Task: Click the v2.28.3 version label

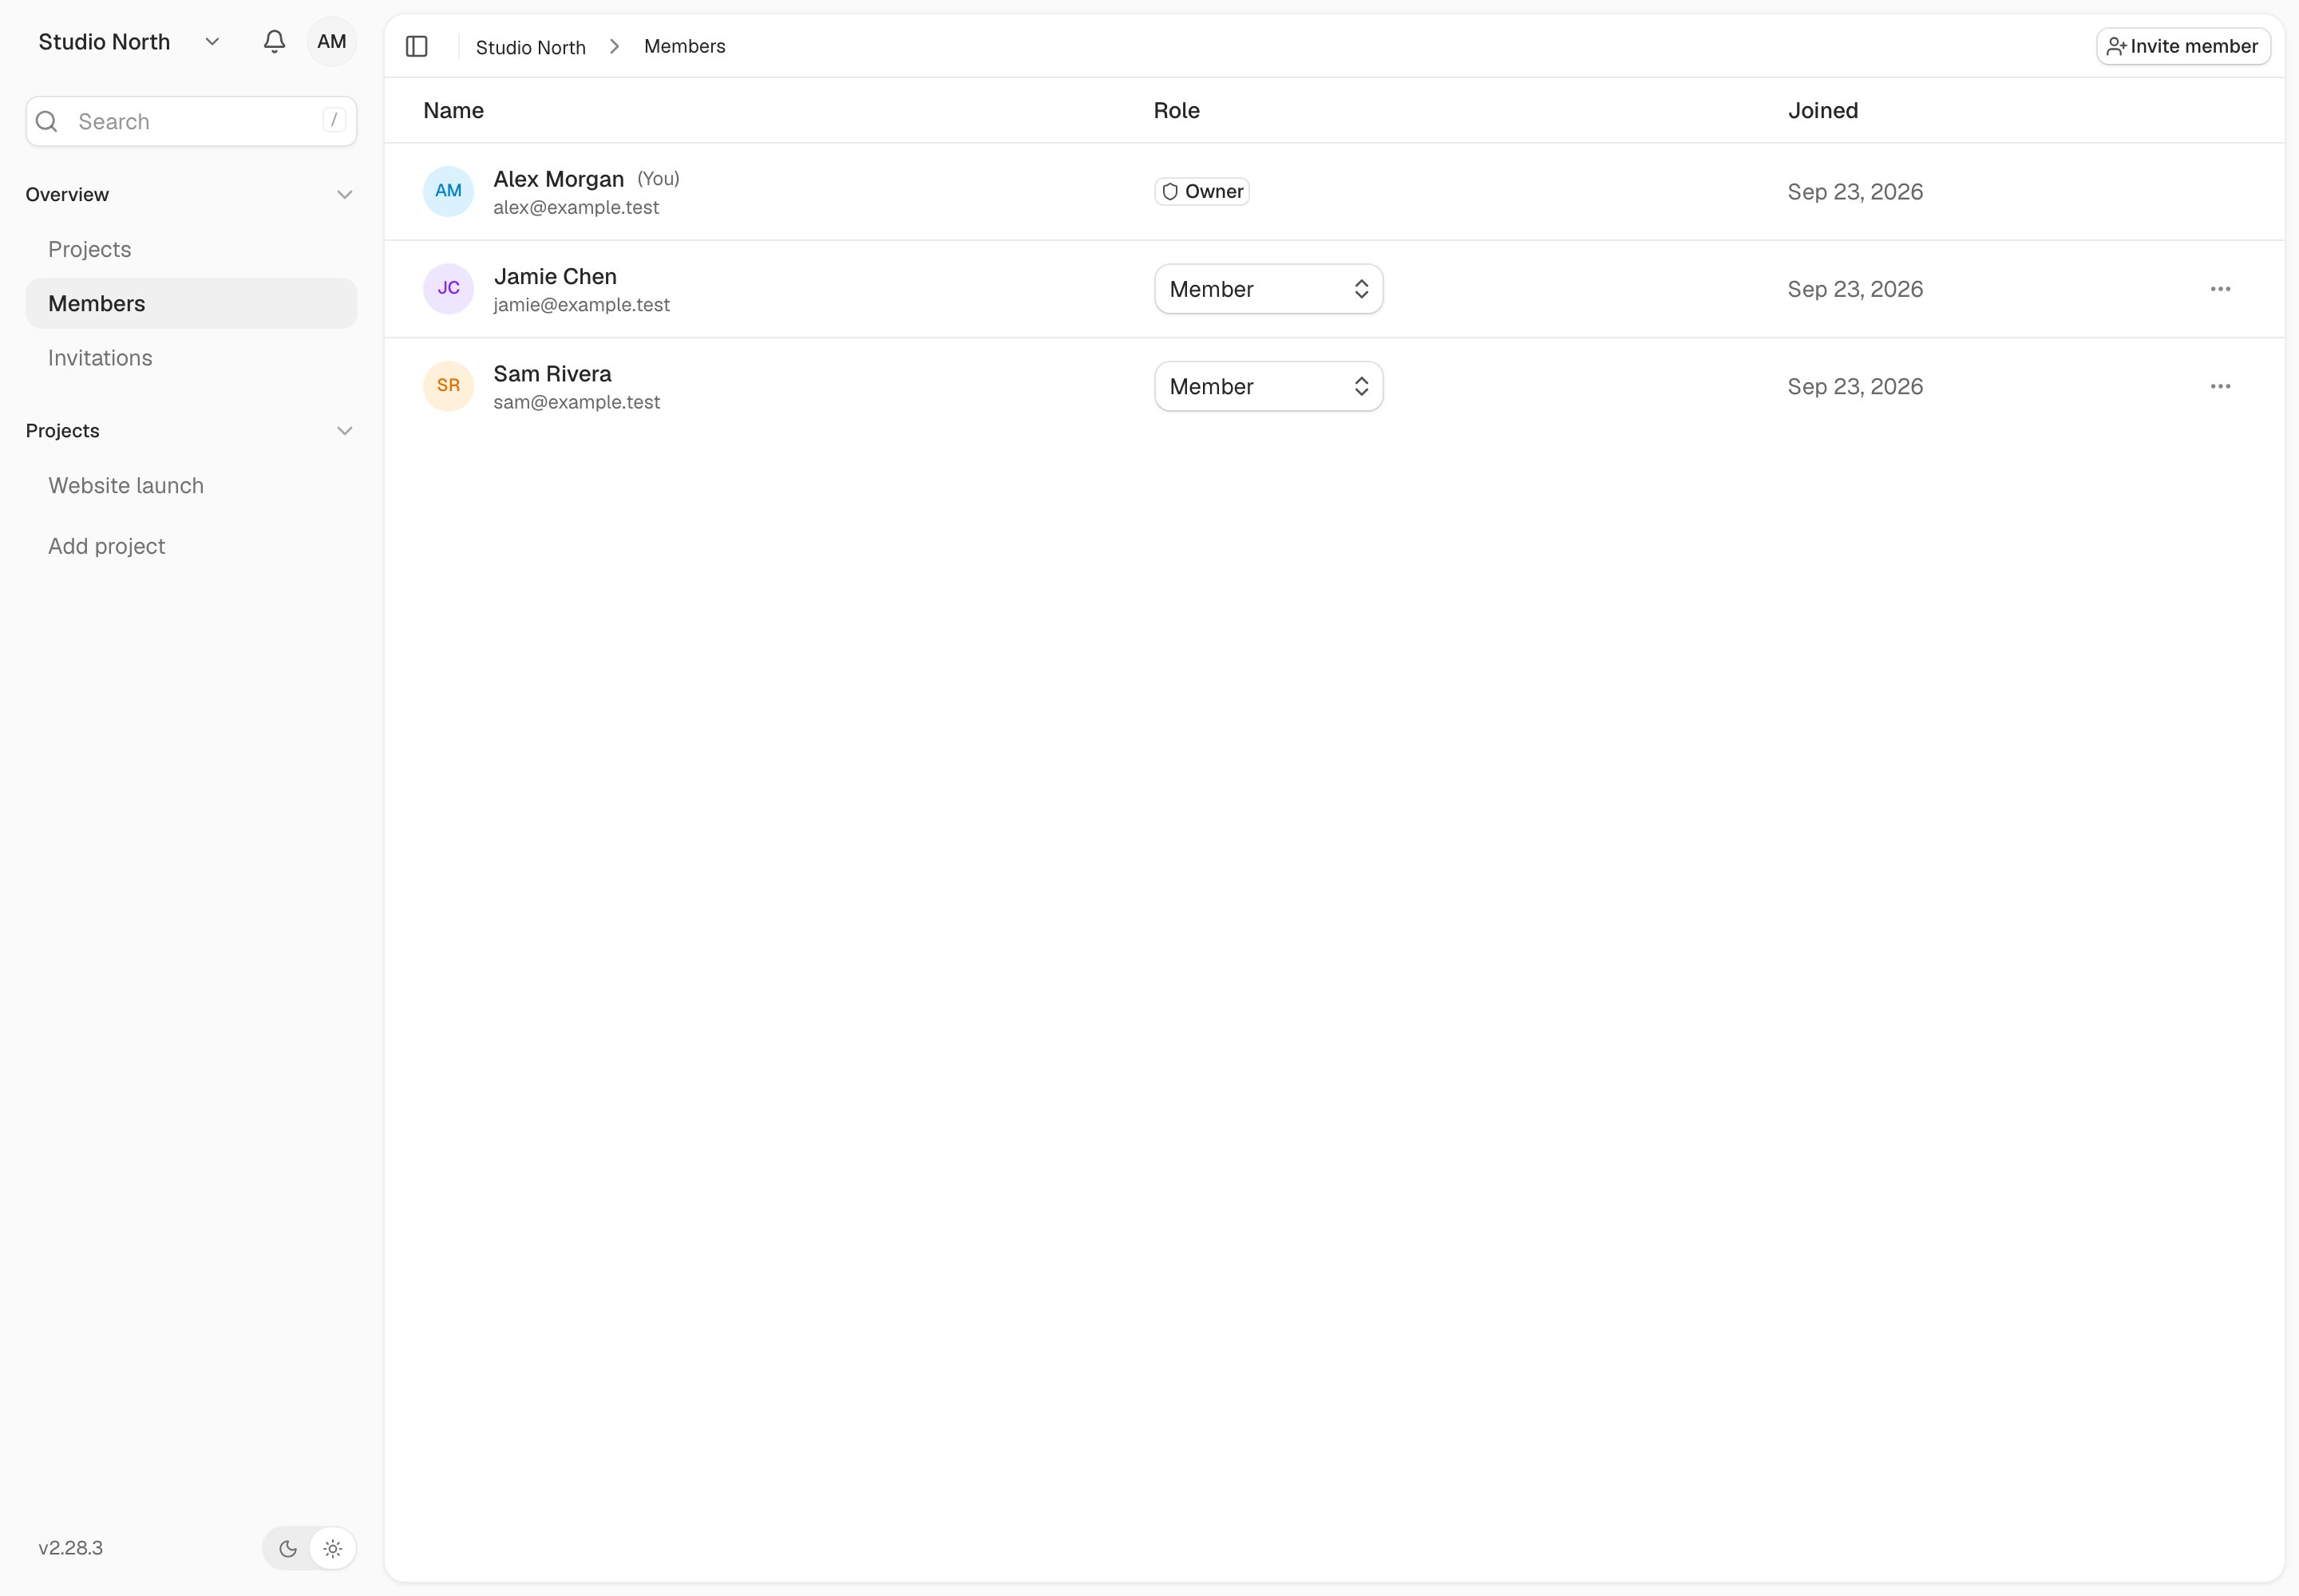Action: coord(71,1548)
